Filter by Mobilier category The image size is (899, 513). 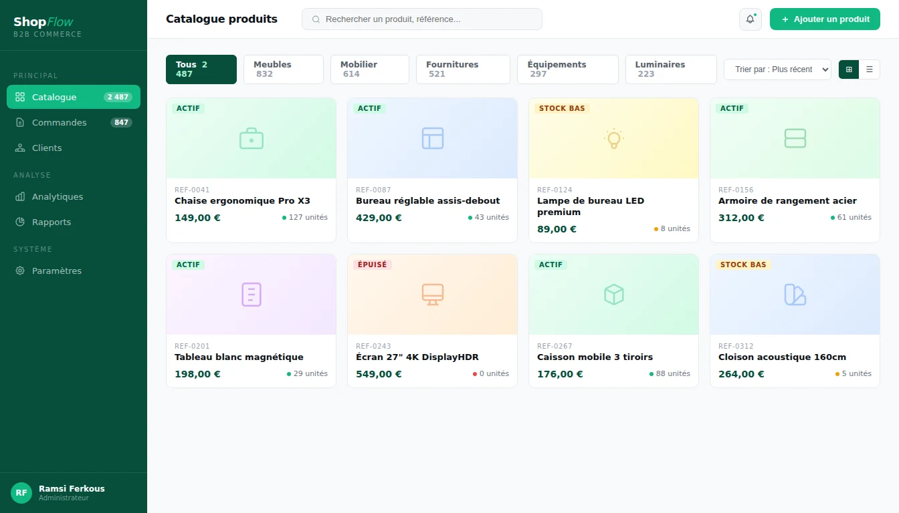pos(370,69)
